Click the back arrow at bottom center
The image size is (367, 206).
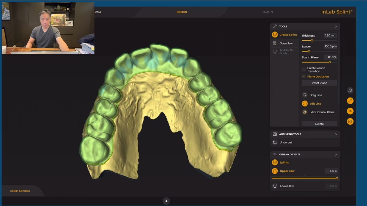pyautogui.click(x=166, y=201)
